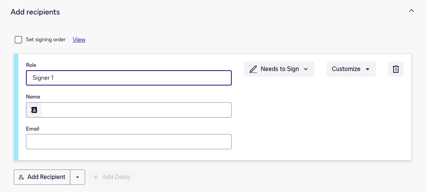Image resolution: width=426 pixels, height=192 pixels.
Task: Click the Email field label
Action: point(32,129)
